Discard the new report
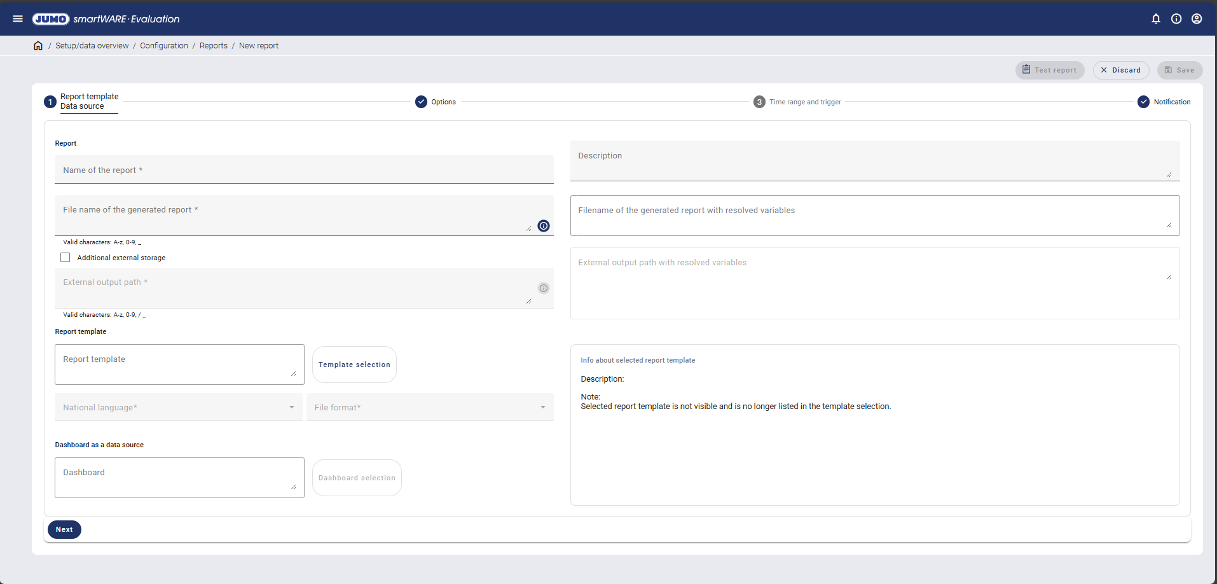The height and width of the screenshot is (584, 1217). click(1120, 70)
